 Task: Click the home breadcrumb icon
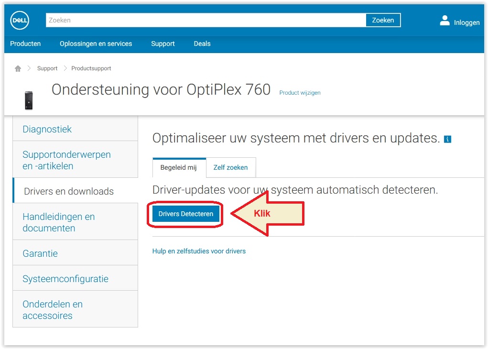tap(18, 68)
